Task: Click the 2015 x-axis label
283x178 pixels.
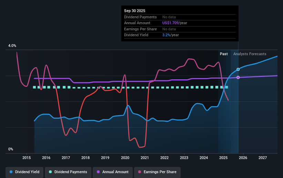Action: coord(27,158)
